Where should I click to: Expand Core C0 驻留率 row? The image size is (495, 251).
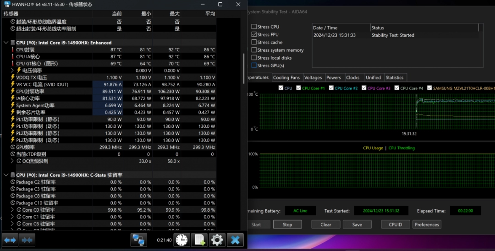coord(12,210)
